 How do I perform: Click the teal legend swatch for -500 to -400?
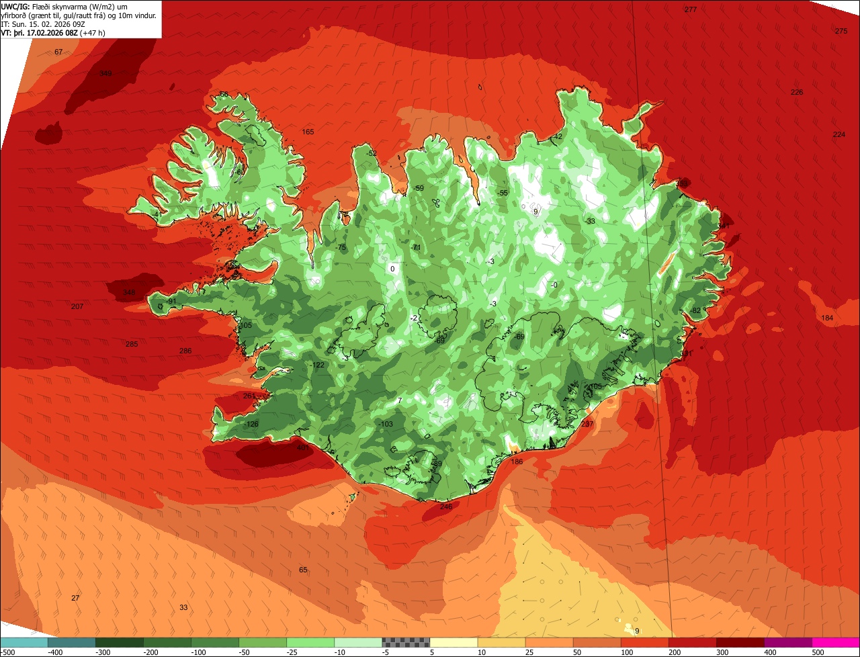24,642
